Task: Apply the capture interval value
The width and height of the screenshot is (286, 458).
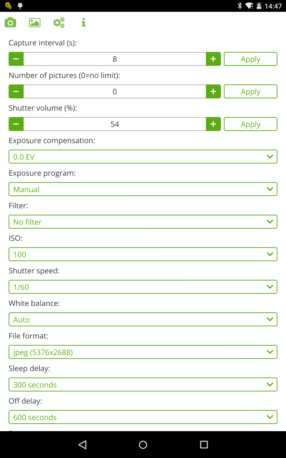Action: click(x=250, y=59)
